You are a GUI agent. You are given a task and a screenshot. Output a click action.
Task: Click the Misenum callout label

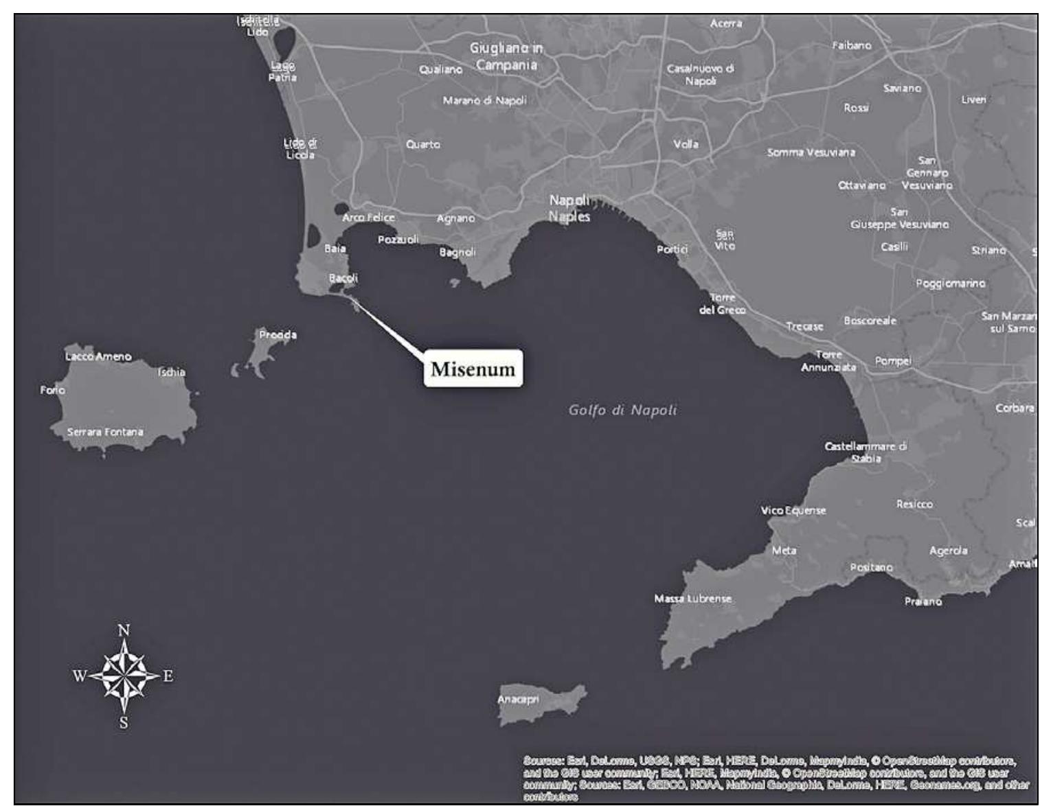473,370
